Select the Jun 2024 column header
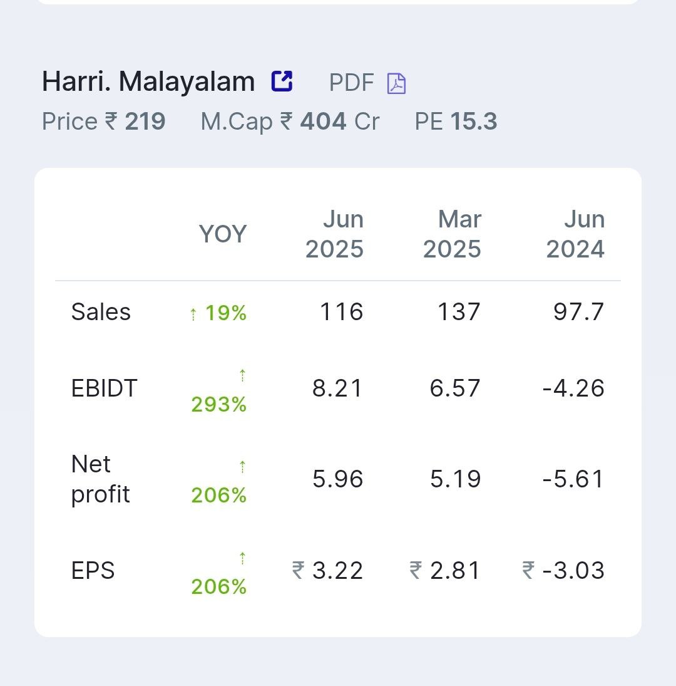 575,234
